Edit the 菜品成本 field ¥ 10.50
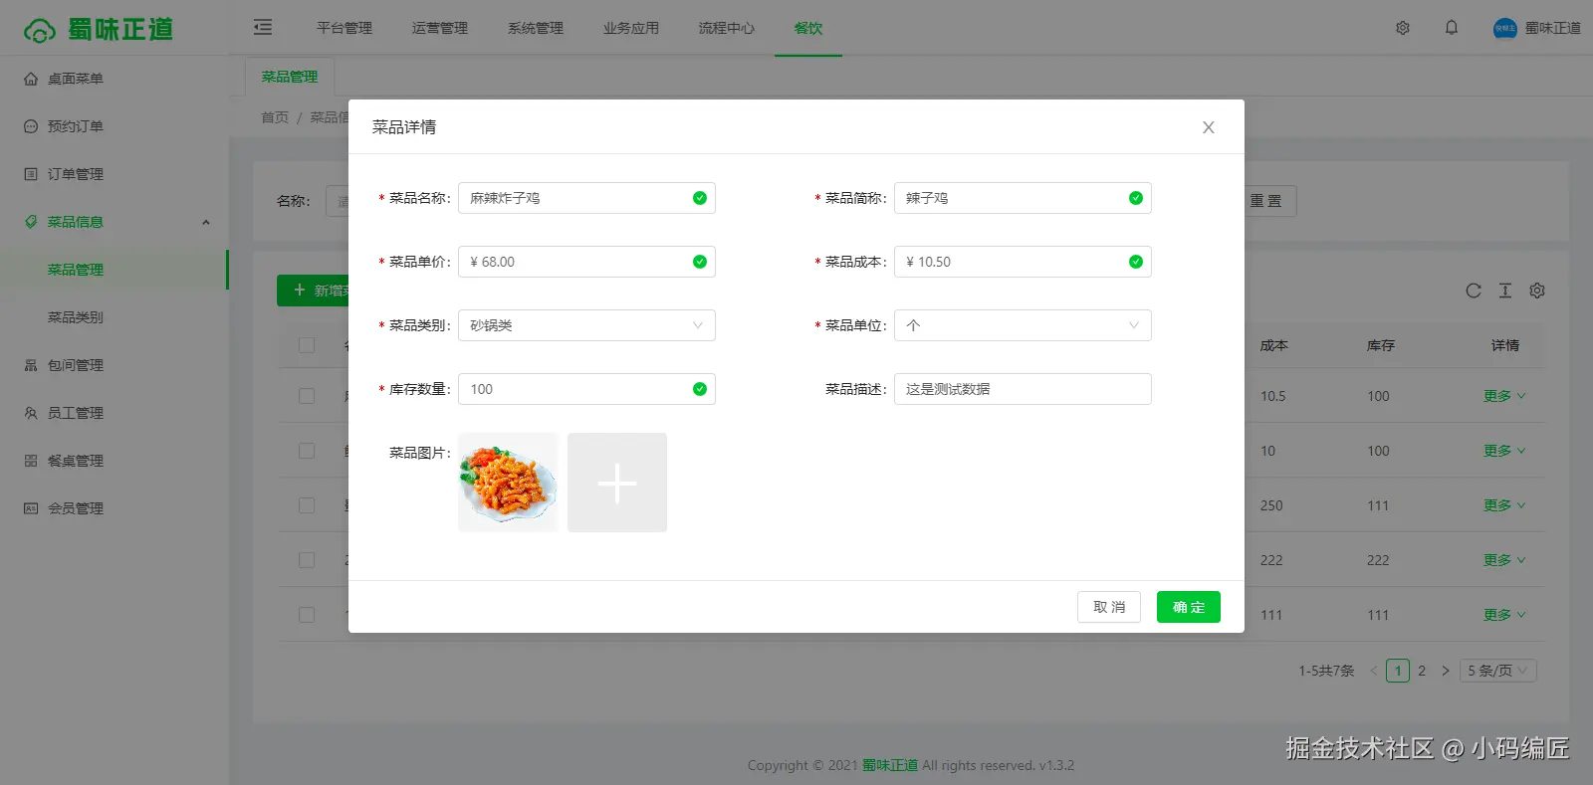The width and height of the screenshot is (1593, 785). point(1023,262)
